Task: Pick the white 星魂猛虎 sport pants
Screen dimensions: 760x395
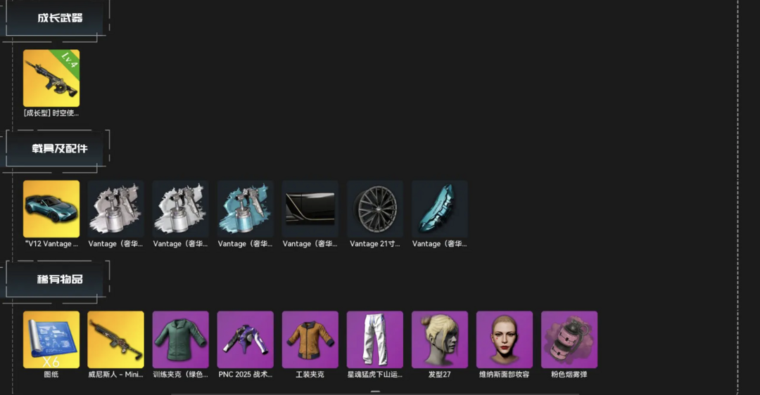Action: (374, 339)
